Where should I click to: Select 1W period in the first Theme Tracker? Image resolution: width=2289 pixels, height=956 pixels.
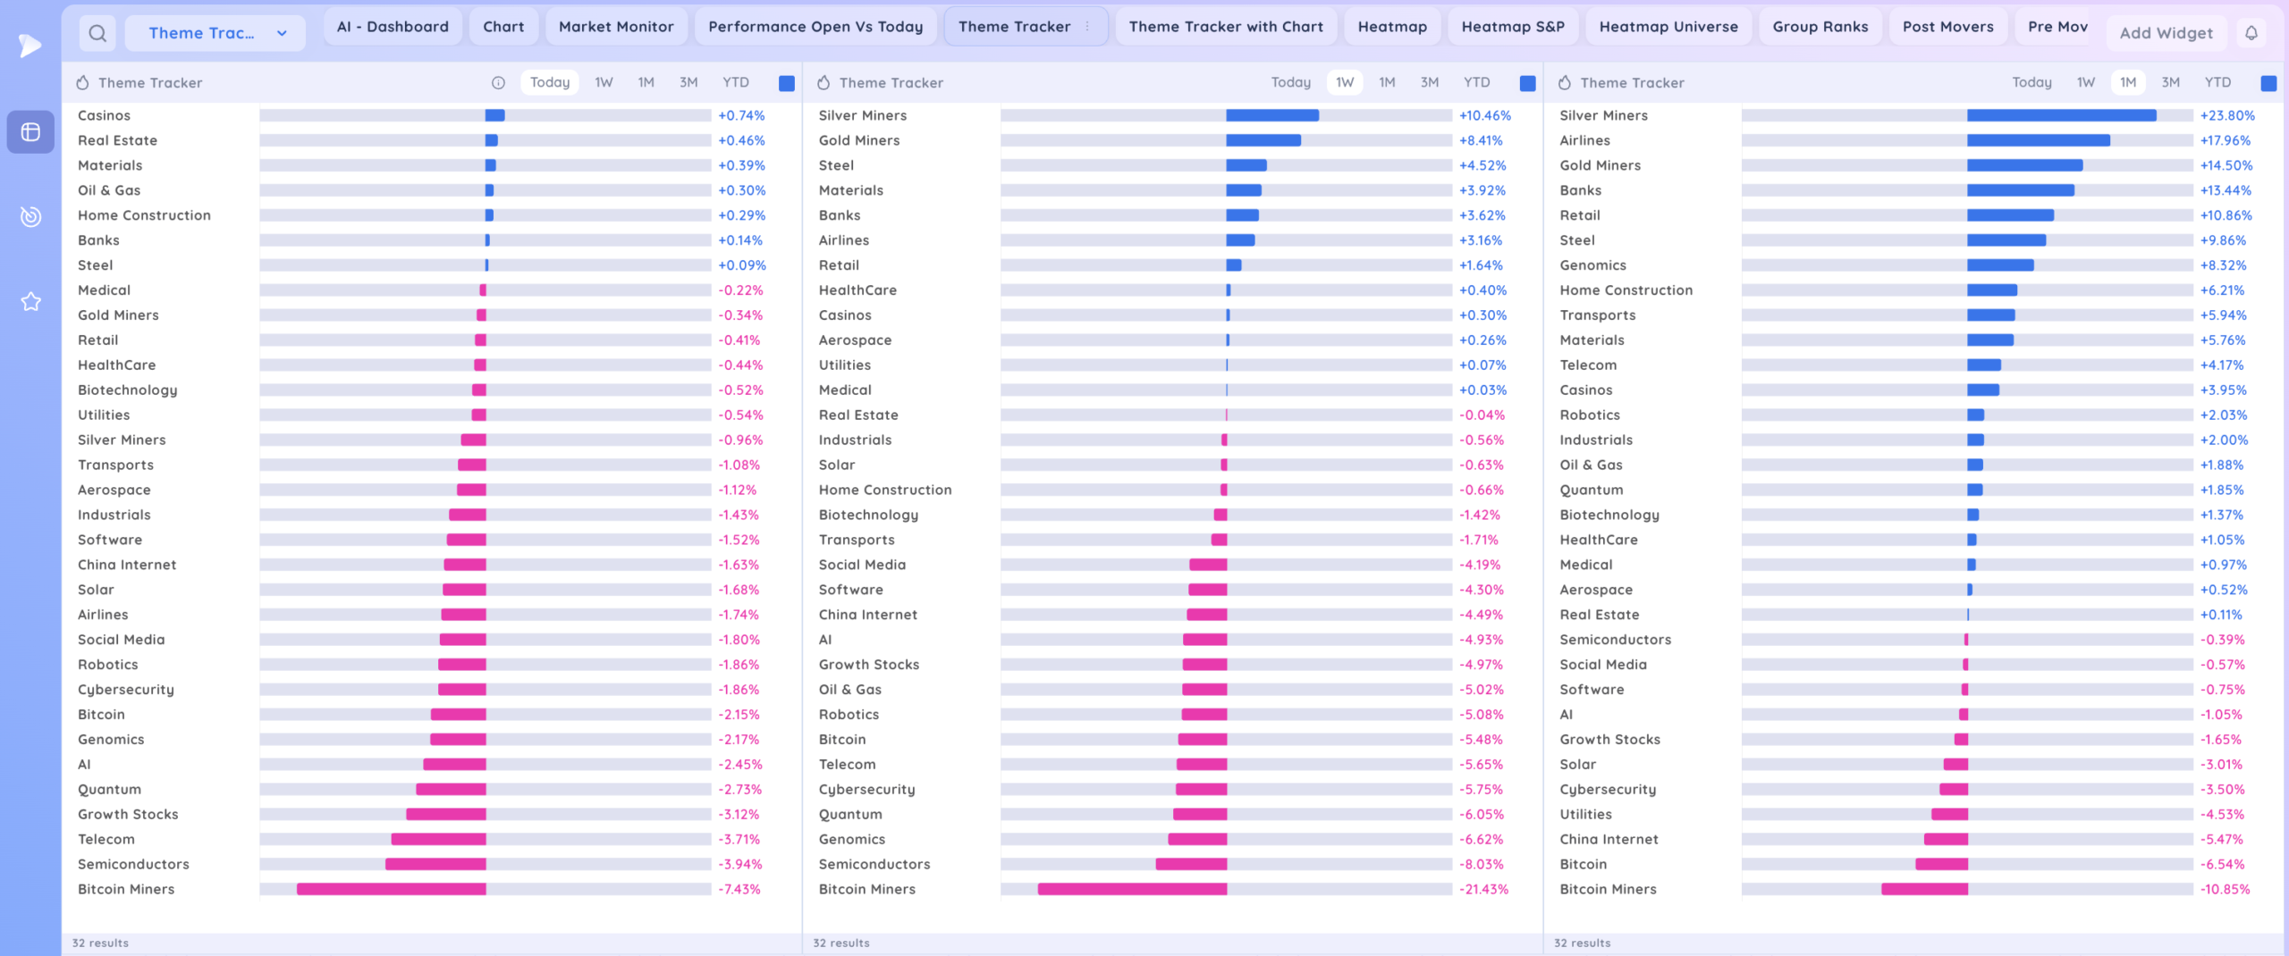[604, 82]
